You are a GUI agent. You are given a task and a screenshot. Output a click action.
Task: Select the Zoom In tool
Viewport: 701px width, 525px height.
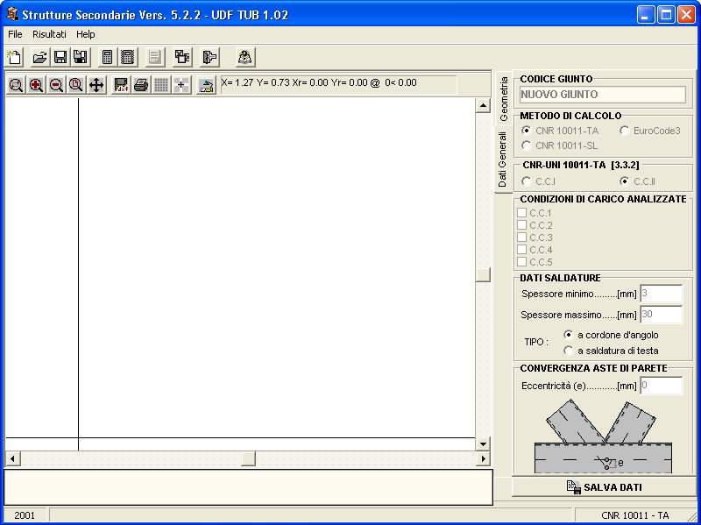(x=38, y=83)
